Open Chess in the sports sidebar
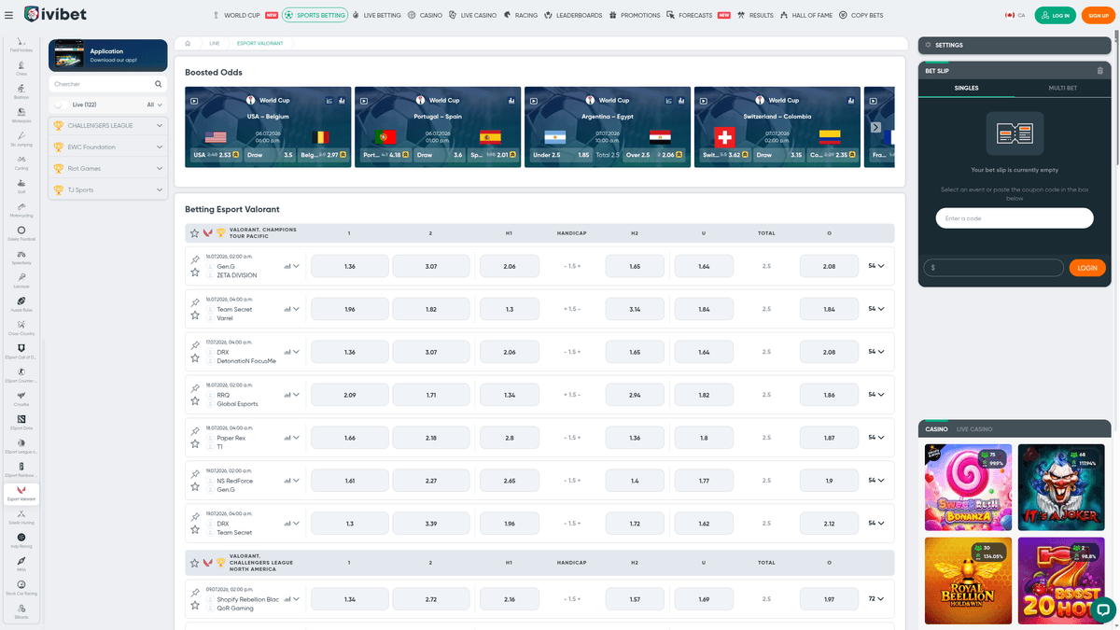This screenshot has height=630, width=1120. coord(21,68)
